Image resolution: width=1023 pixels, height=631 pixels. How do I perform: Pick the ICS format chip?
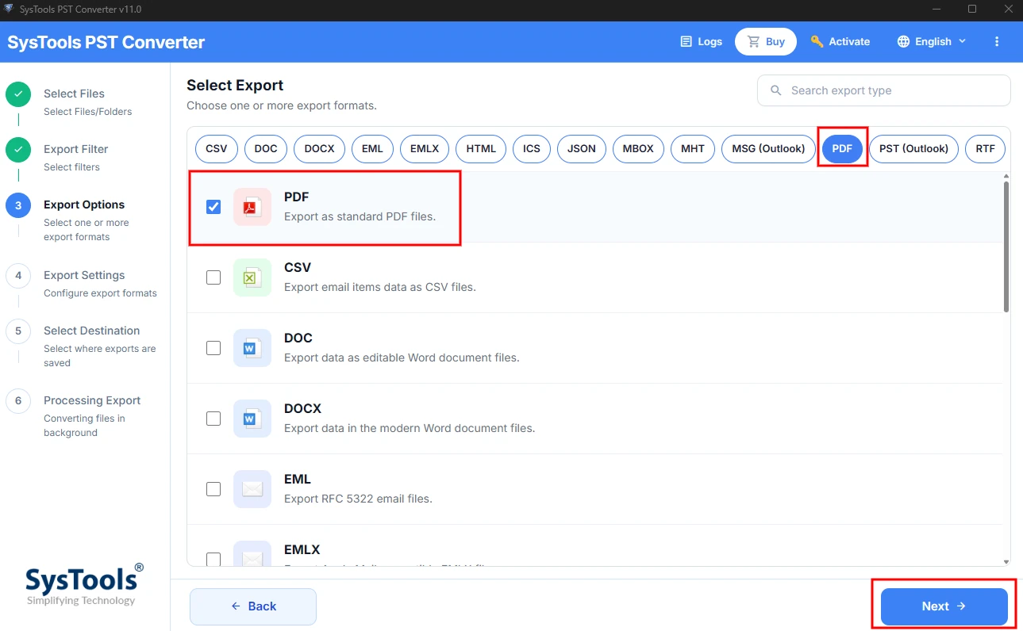[532, 148]
